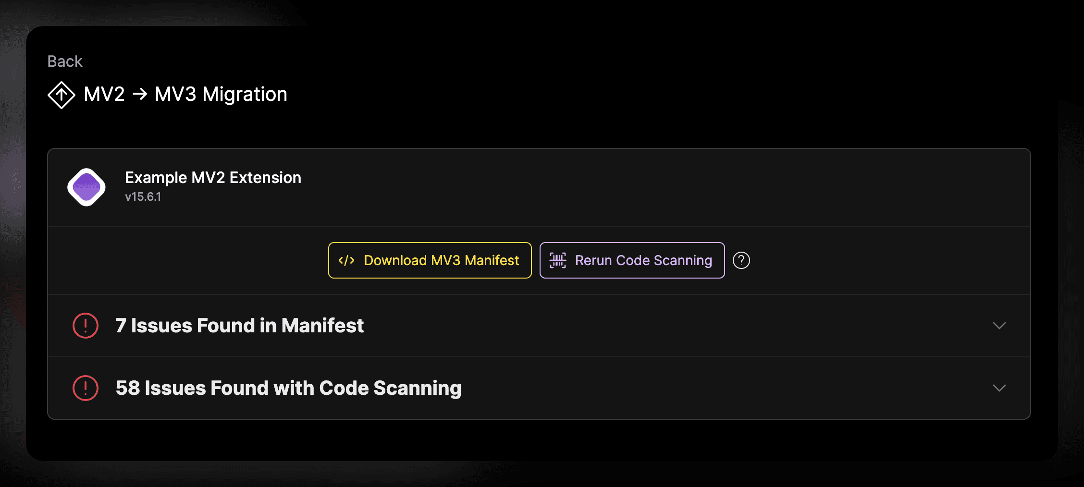Expand the Code Scanning issues chevron
Viewport: 1084px width, 487px height.
tap(999, 388)
